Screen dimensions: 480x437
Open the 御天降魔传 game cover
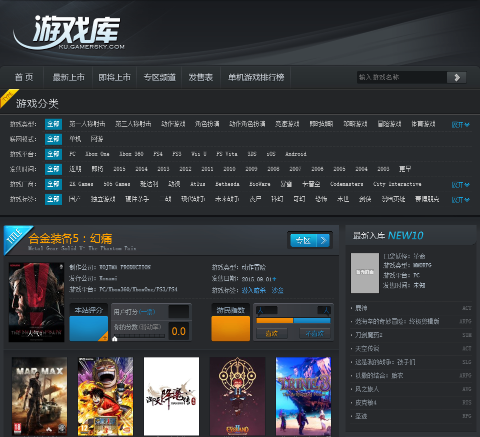pyautogui.click(x=171, y=396)
